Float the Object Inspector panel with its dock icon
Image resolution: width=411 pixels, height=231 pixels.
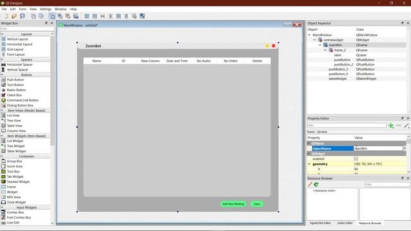pos(403,23)
